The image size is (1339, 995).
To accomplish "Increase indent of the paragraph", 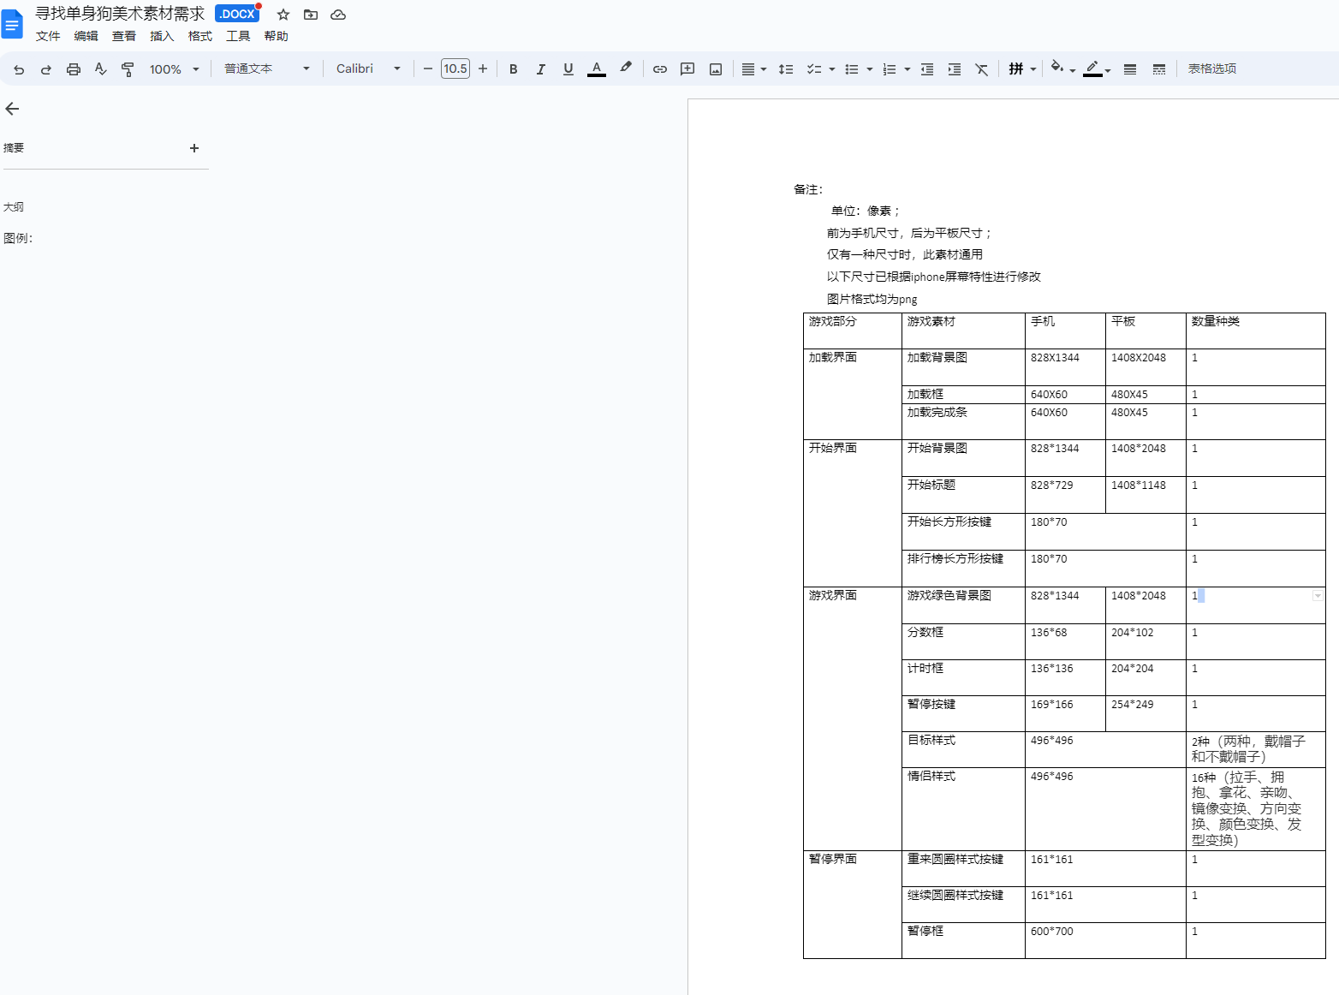I will (955, 69).
